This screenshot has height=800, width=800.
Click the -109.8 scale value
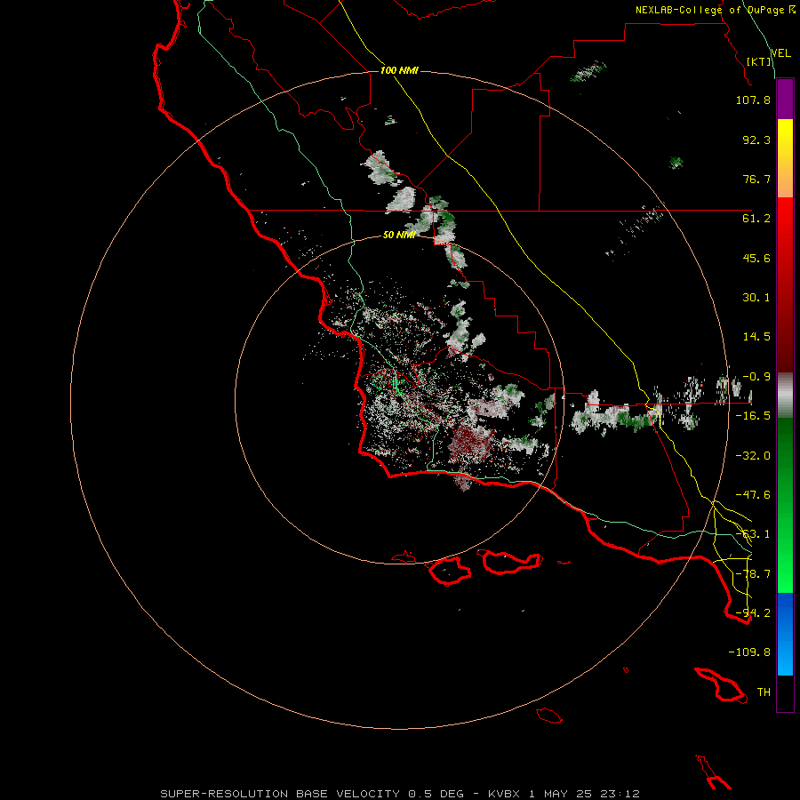click(749, 652)
